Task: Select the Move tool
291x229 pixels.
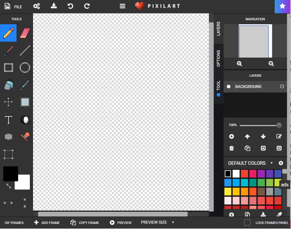Action: tap(8, 102)
